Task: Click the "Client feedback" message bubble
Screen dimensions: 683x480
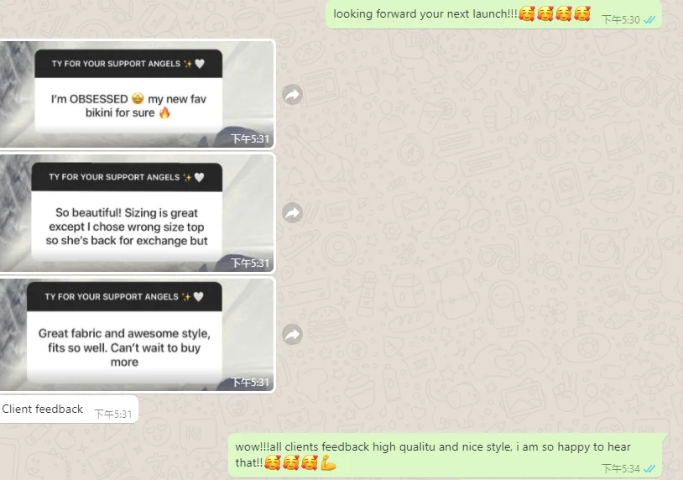Action: (x=69, y=409)
